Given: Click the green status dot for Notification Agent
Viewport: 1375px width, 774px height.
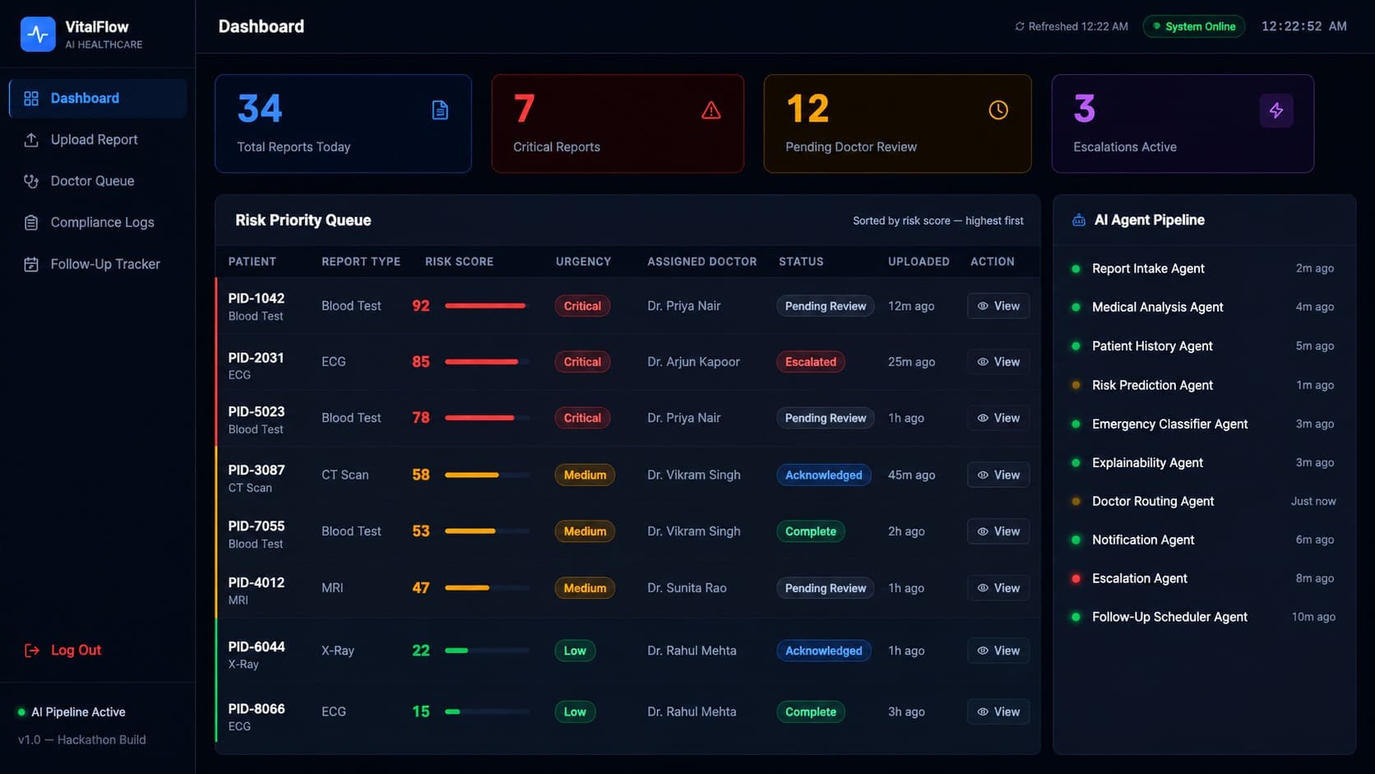Looking at the screenshot, I should [x=1076, y=540].
